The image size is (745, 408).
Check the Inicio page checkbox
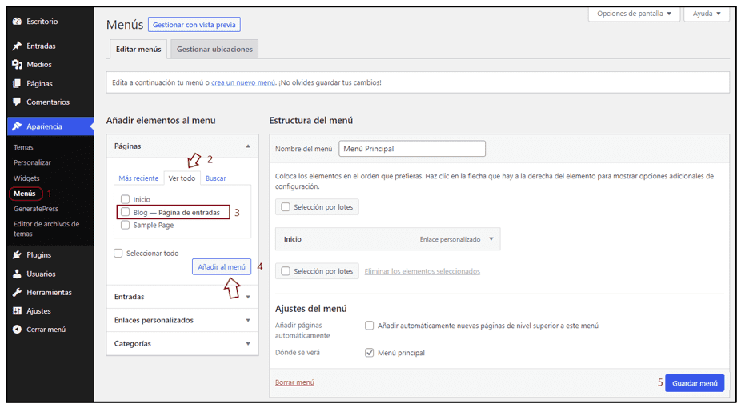[125, 199]
